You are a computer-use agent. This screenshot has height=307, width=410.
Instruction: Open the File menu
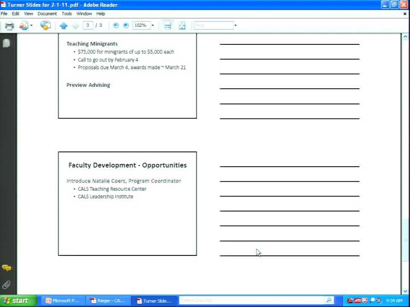(x=4, y=14)
